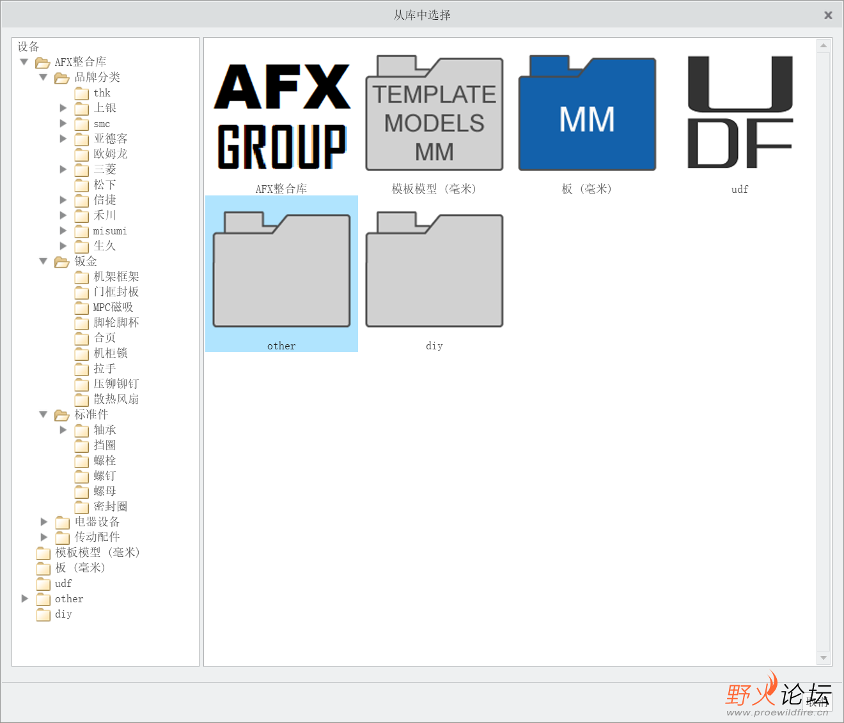The width and height of the screenshot is (844, 723).
Task: Select the 亚德客 tree label
Action: 111,139
